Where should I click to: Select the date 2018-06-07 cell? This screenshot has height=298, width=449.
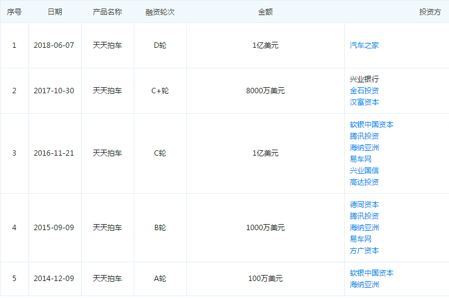pos(54,45)
